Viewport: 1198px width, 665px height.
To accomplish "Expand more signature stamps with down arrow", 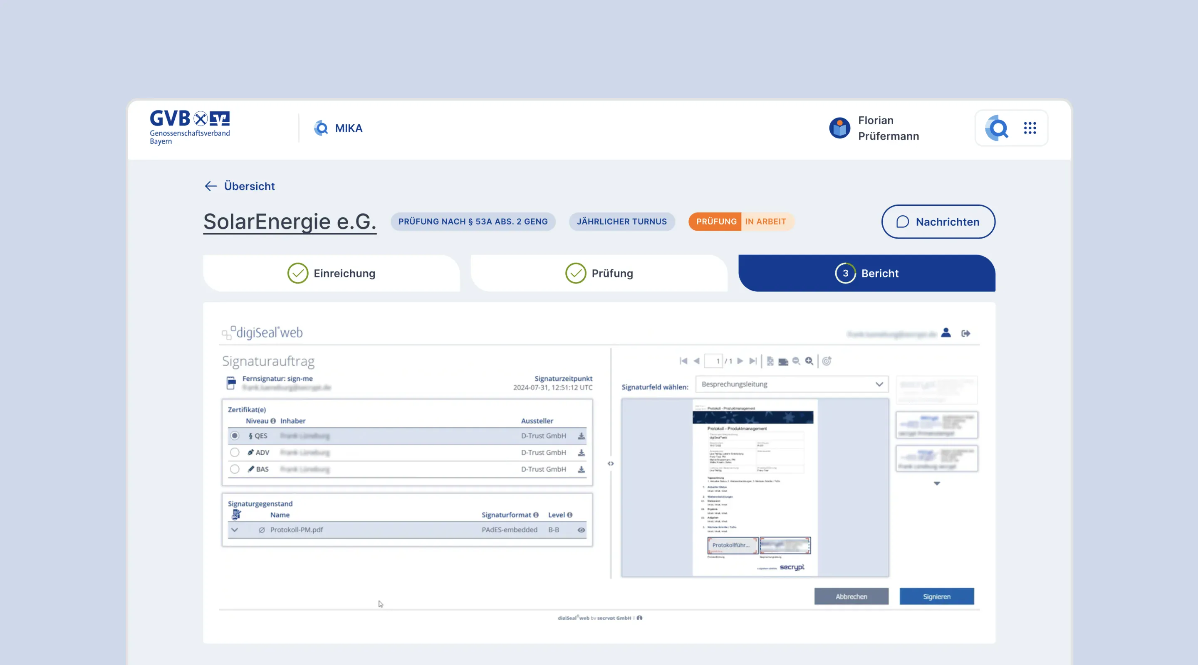I will click(937, 484).
